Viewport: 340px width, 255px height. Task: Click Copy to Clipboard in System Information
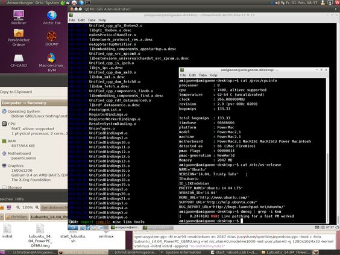[x=16, y=92]
